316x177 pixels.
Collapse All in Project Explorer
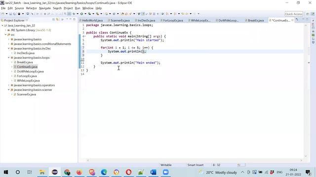point(54,20)
